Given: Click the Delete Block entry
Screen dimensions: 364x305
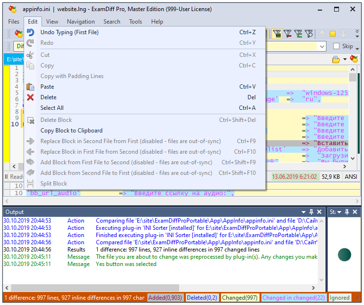Looking at the screenshot, I should pyautogui.click(x=144, y=120).
